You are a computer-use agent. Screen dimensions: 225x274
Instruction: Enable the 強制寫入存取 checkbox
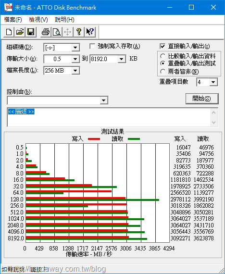coord(92,46)
